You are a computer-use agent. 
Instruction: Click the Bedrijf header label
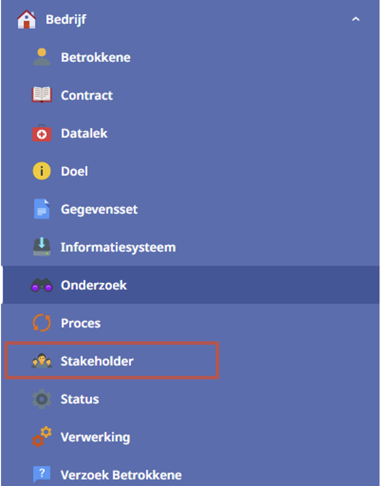(66, 20)
